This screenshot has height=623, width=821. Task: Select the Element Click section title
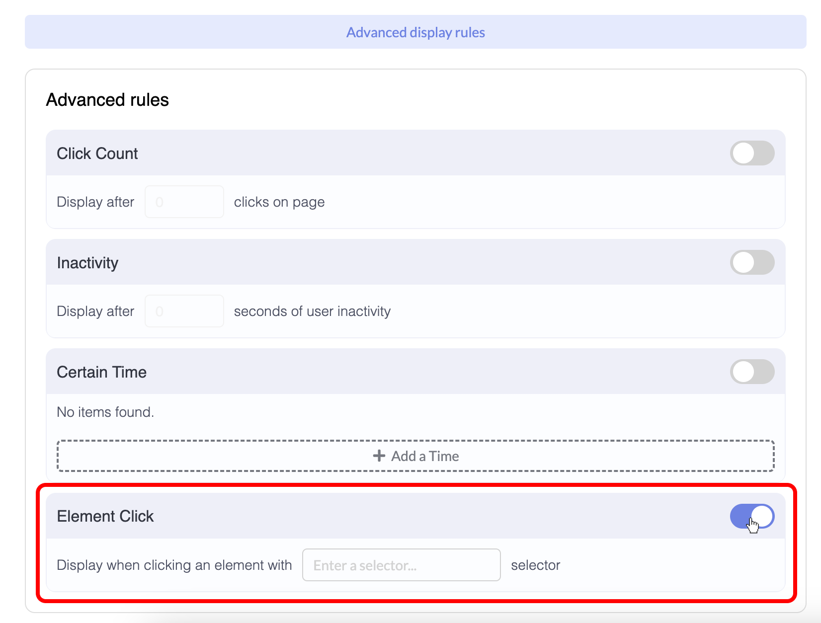pos(105,516)
